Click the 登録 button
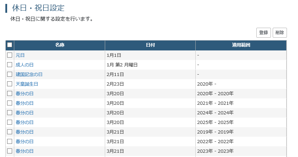 tap(263, 33)
